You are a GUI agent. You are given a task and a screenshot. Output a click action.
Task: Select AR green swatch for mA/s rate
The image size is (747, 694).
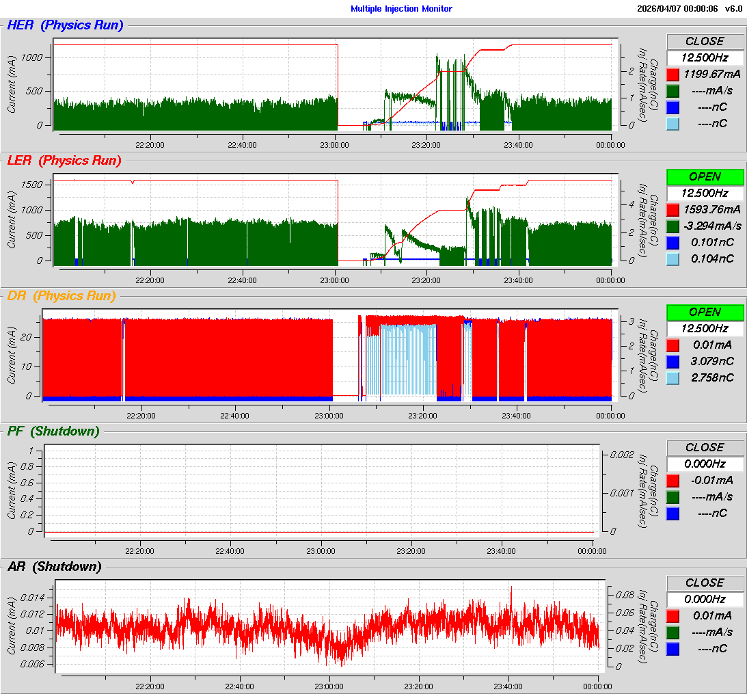click(x=673, y=632)
